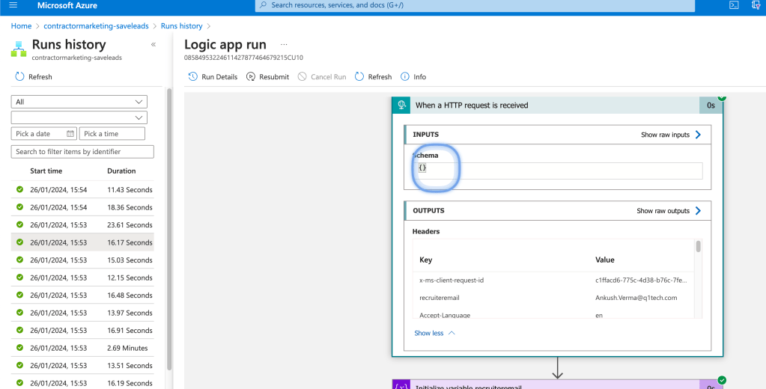This screenshot has height=389, width=766.
Task: Sort runs by Duration column
Action: click(x=121, y=171)
